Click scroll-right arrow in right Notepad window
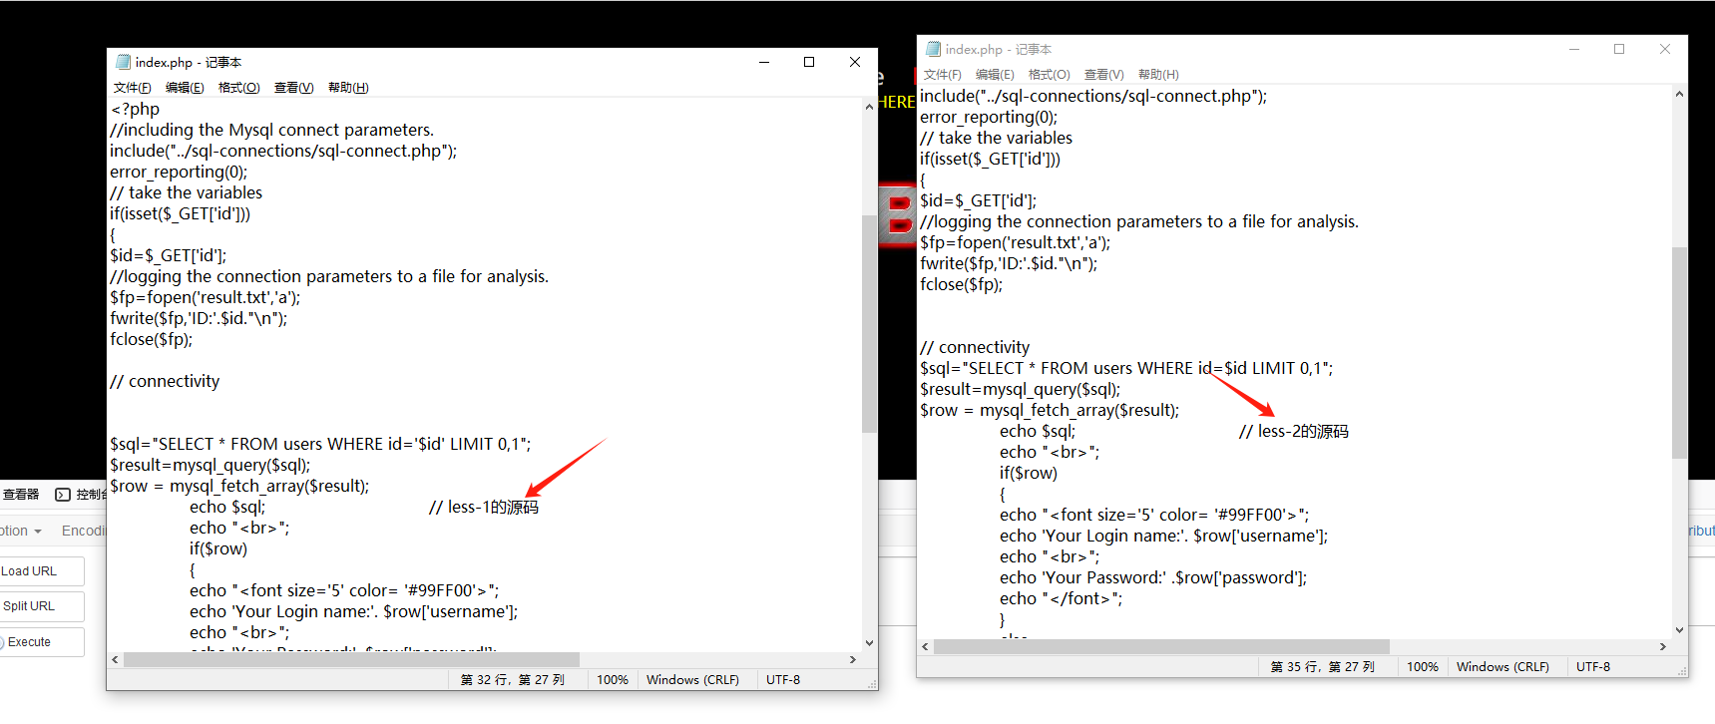The width and height of the screenshot is (1715, 724). pos(1663,647)
